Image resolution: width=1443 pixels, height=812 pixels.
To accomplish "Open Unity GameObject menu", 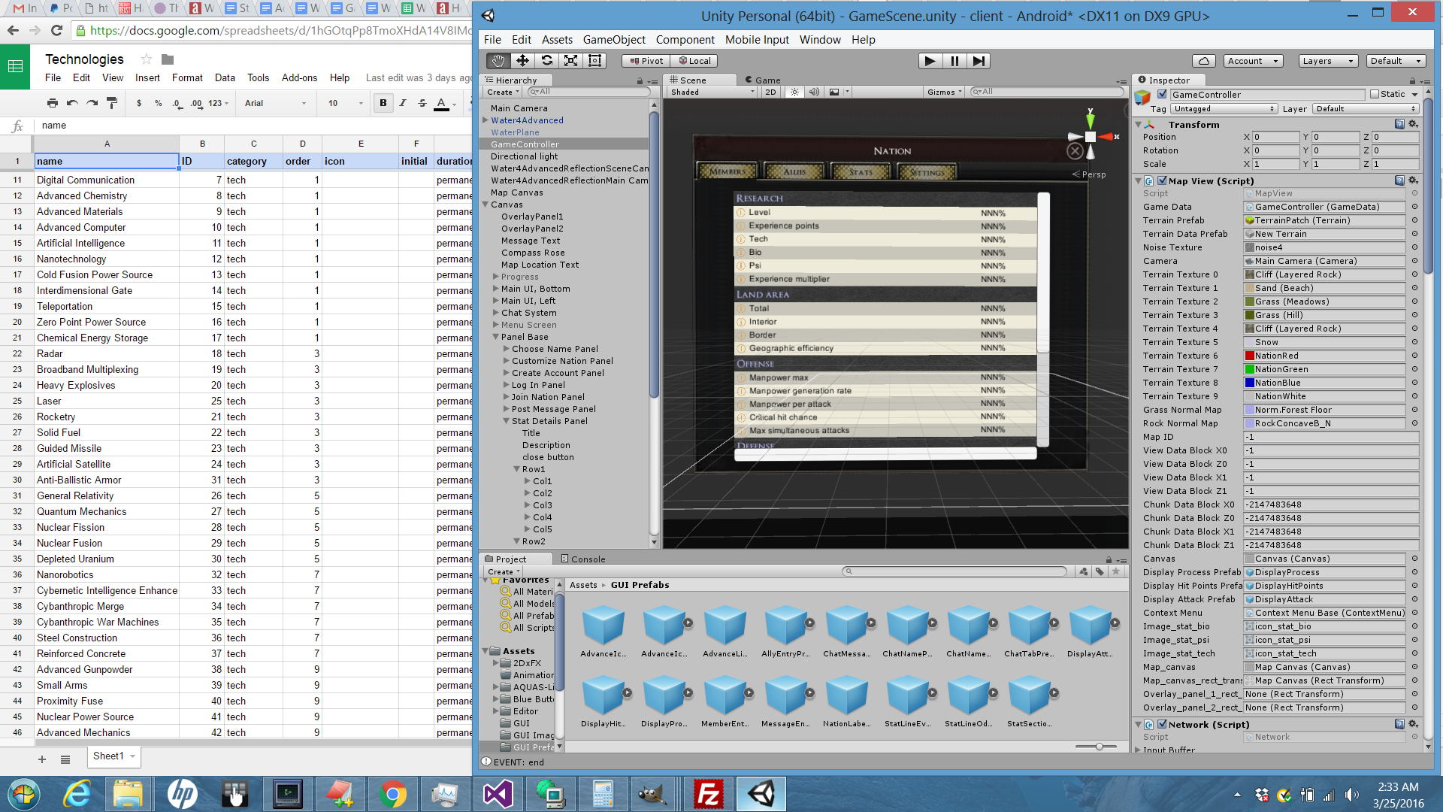I will (x=614, y=40).
